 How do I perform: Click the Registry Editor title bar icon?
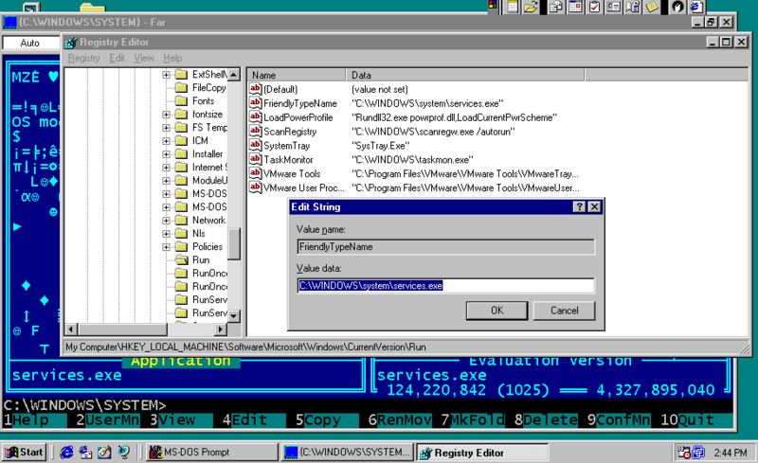[x=71, y=43]
